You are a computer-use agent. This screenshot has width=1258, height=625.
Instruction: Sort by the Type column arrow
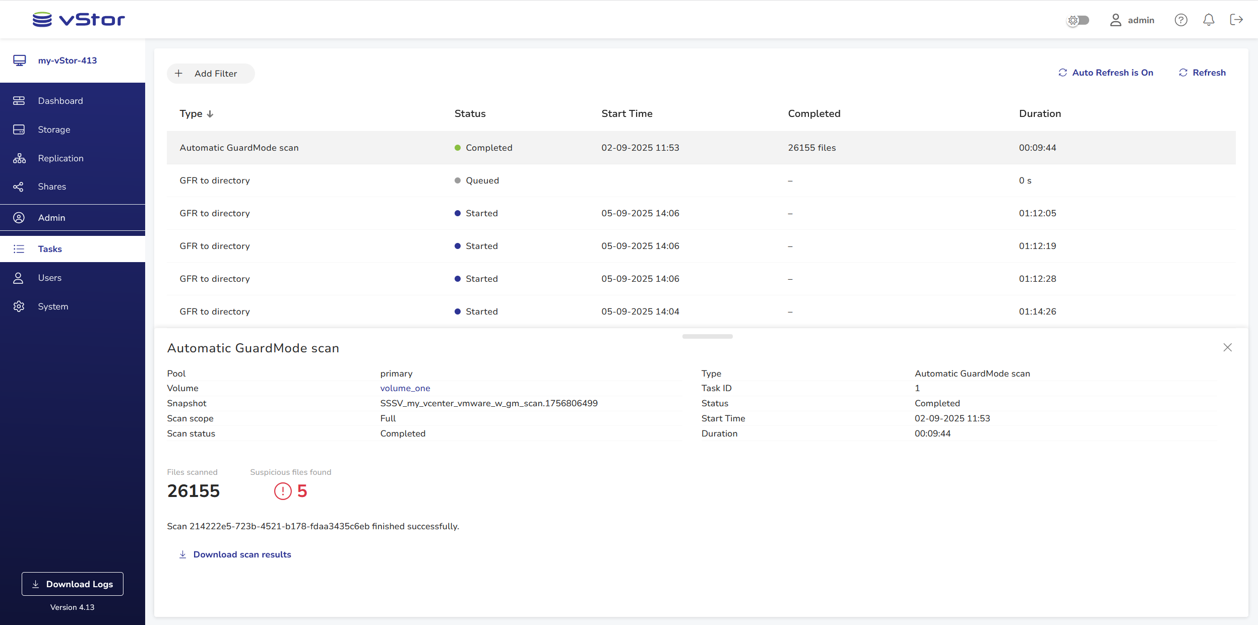[x=210, y=114]
